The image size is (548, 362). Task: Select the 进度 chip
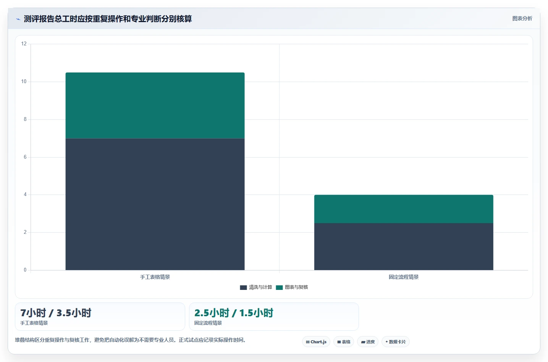[x=368, y=342]
